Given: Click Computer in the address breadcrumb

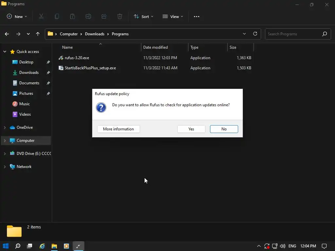Looking at the screenshot, I should click(69, 34).
